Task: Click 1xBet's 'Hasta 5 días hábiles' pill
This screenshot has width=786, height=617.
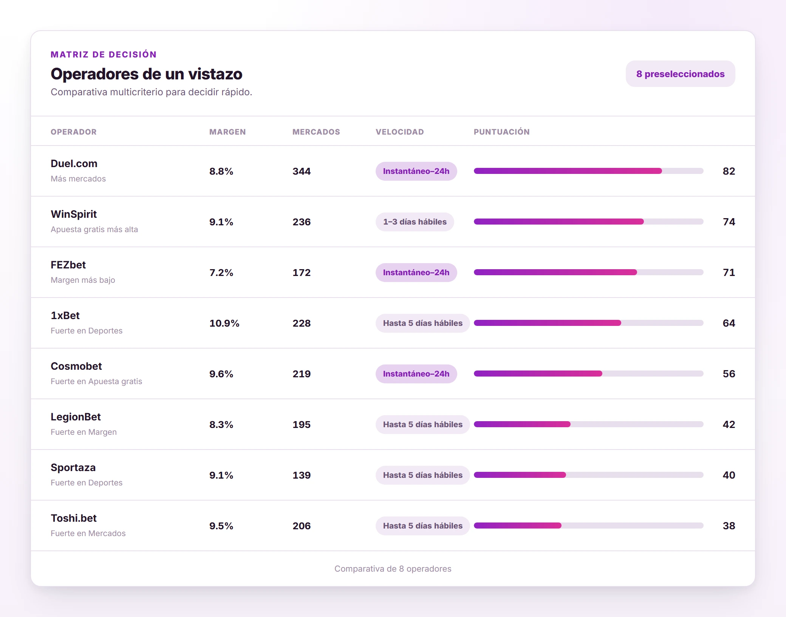Action: [422, 323]
